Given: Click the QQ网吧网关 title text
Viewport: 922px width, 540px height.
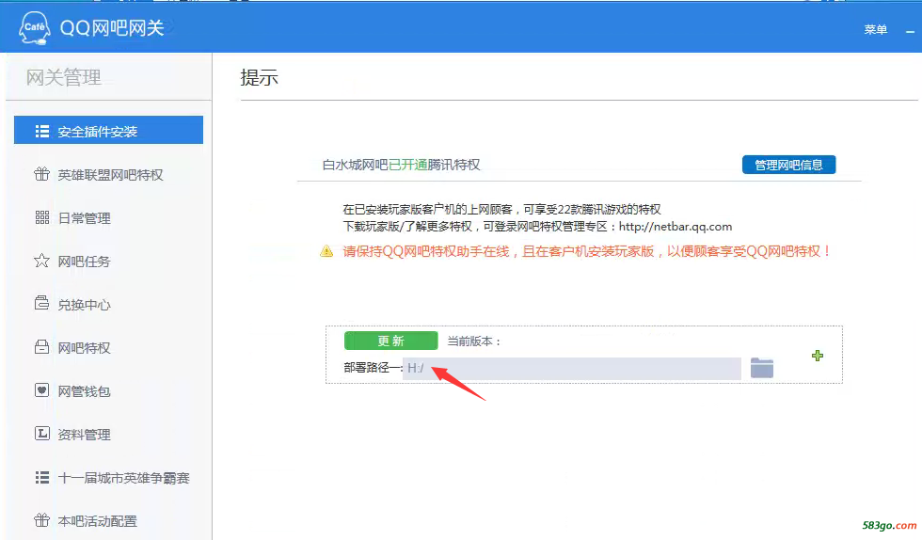Looking at the screenshot, I should pos(112,27).
